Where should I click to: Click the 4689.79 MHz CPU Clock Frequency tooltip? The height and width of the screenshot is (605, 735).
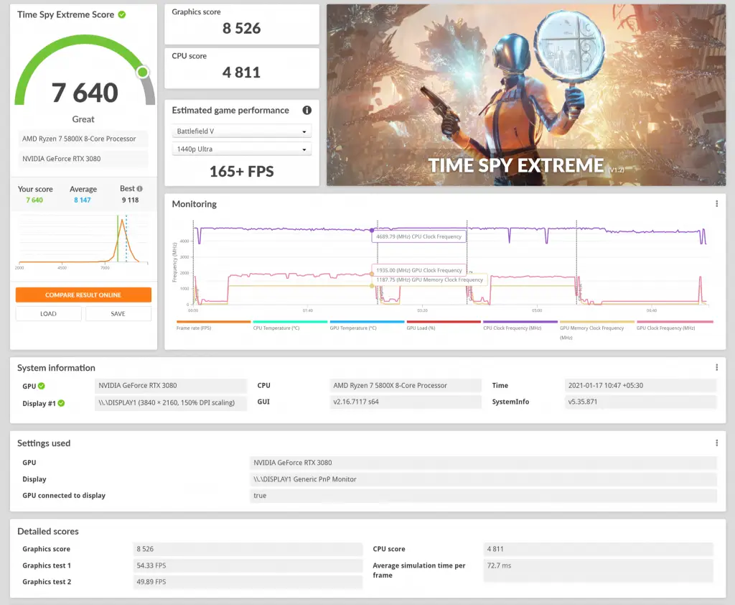click(x=419, y=236)
